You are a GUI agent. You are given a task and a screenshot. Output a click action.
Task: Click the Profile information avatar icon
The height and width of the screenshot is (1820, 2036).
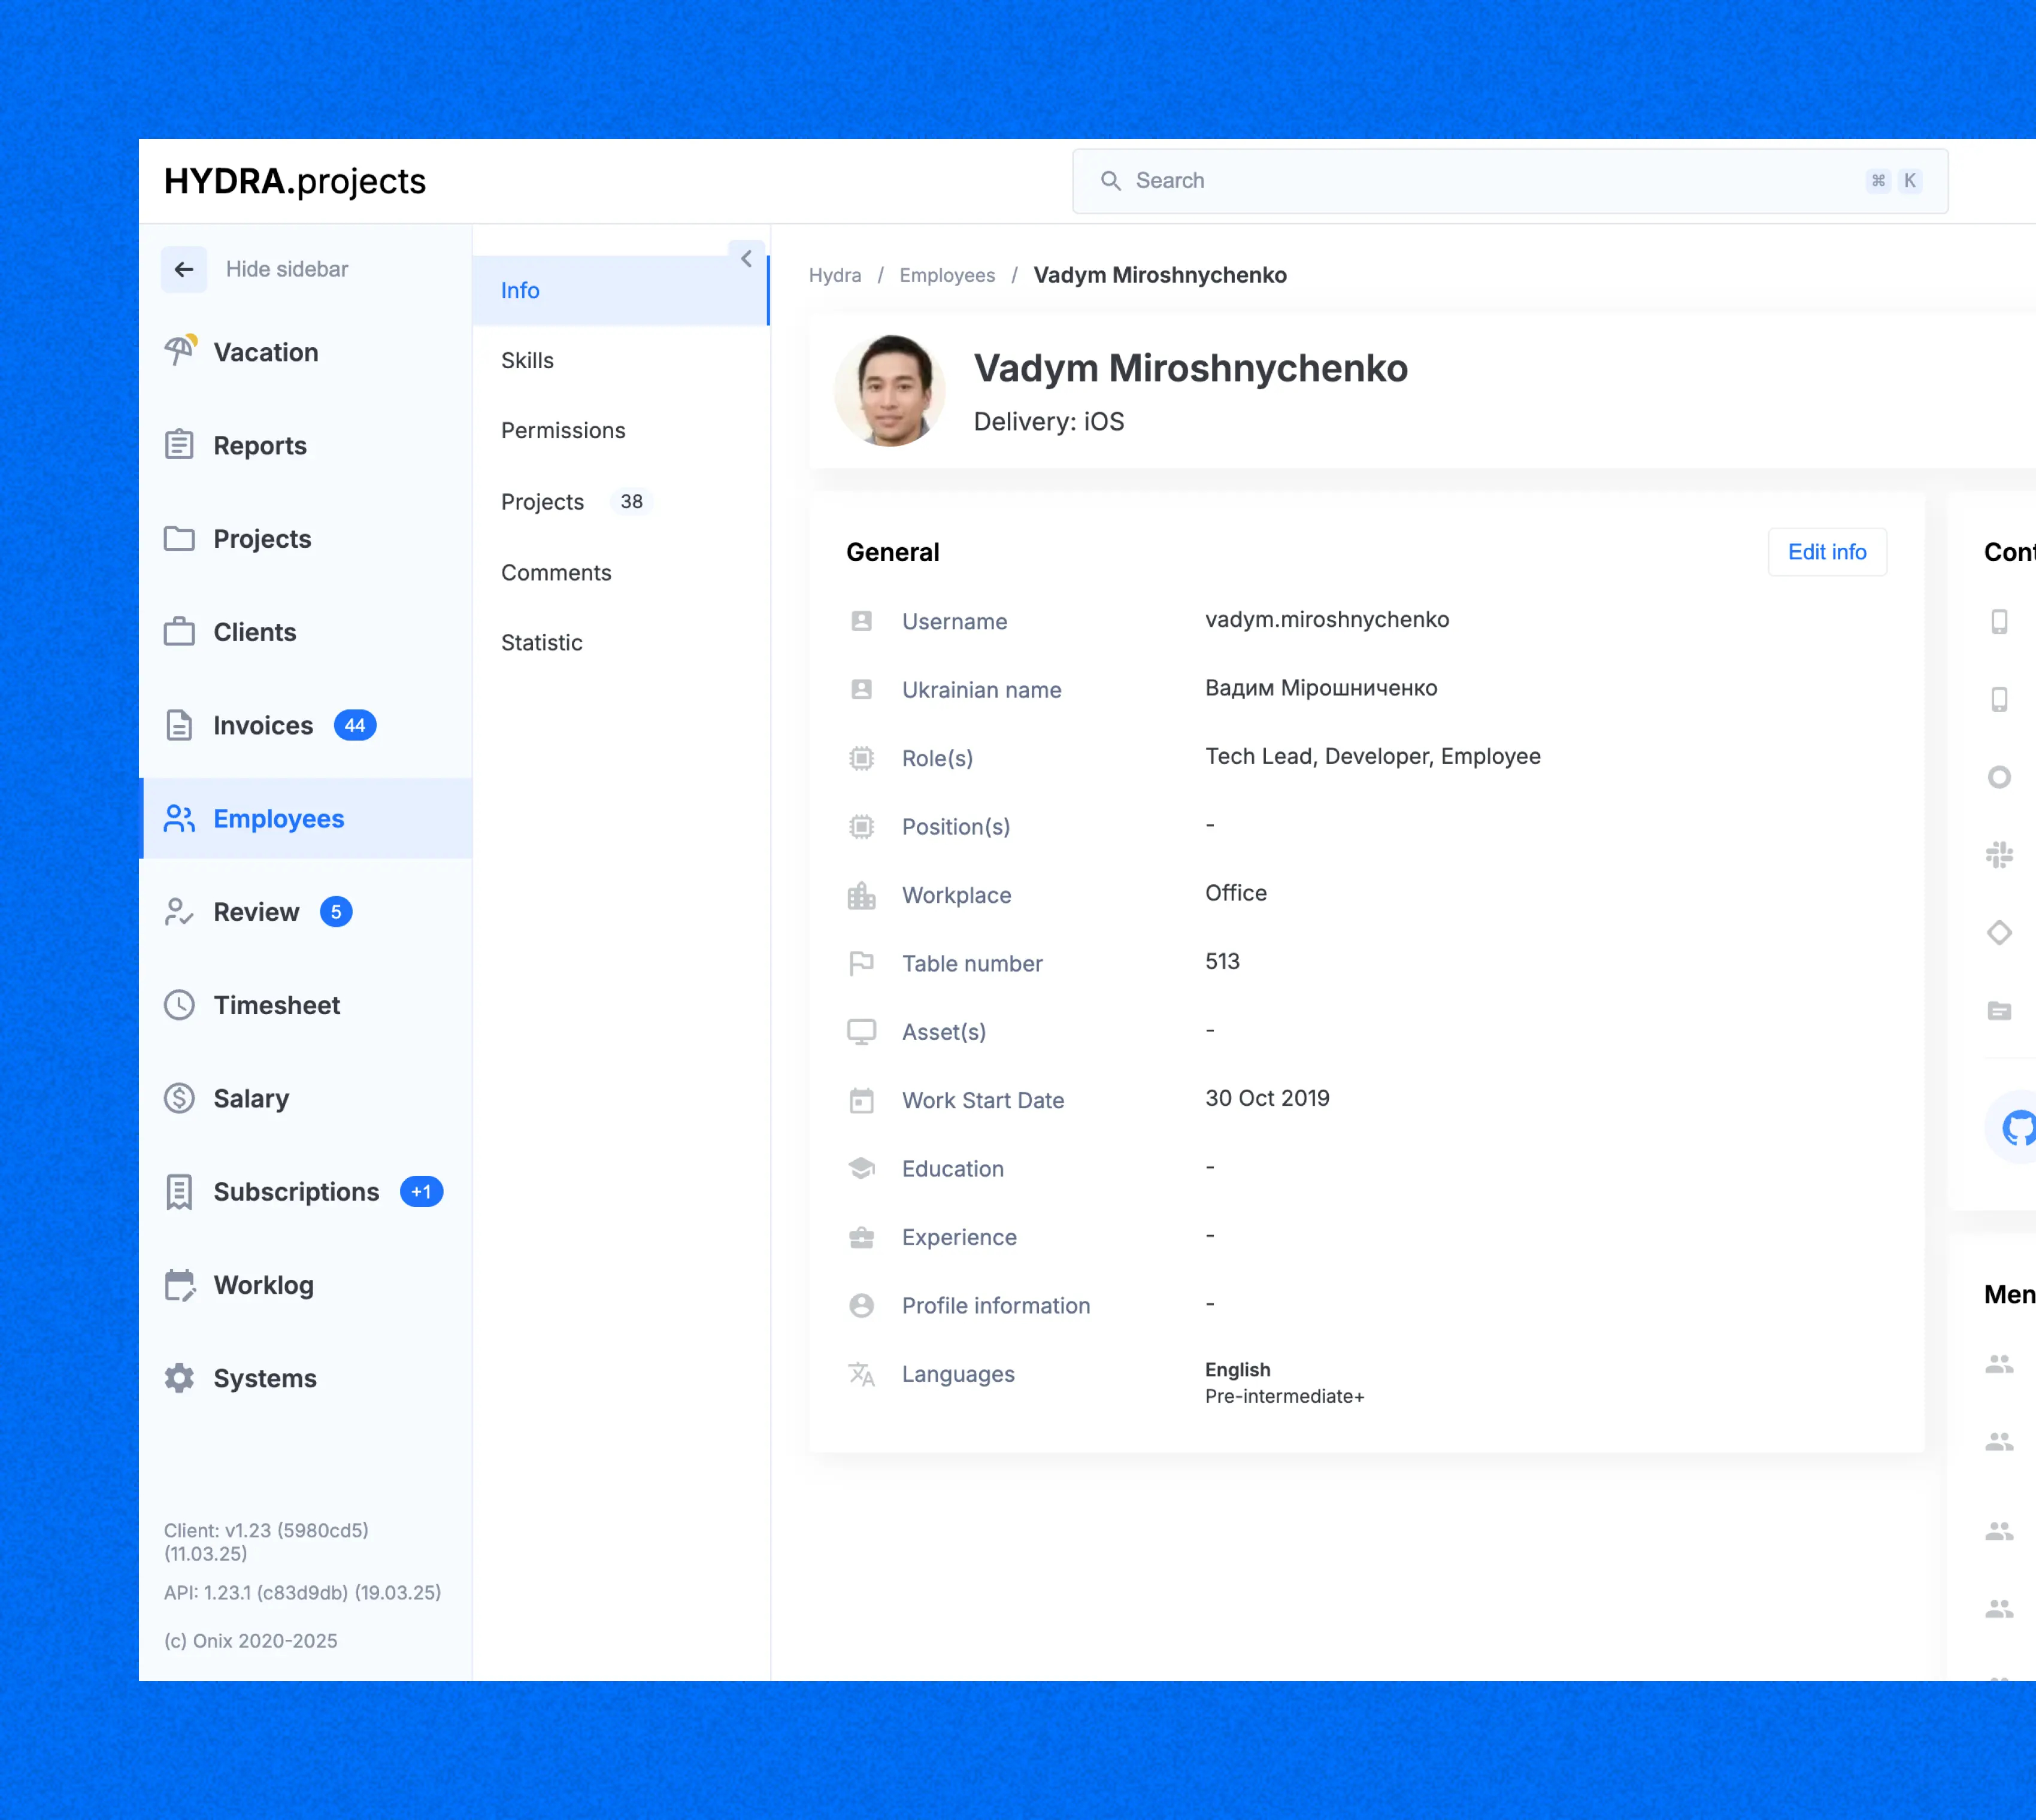[x=861, y=1305]
